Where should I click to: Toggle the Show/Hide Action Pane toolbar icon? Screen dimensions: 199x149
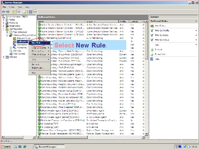[x=35, y=12]
